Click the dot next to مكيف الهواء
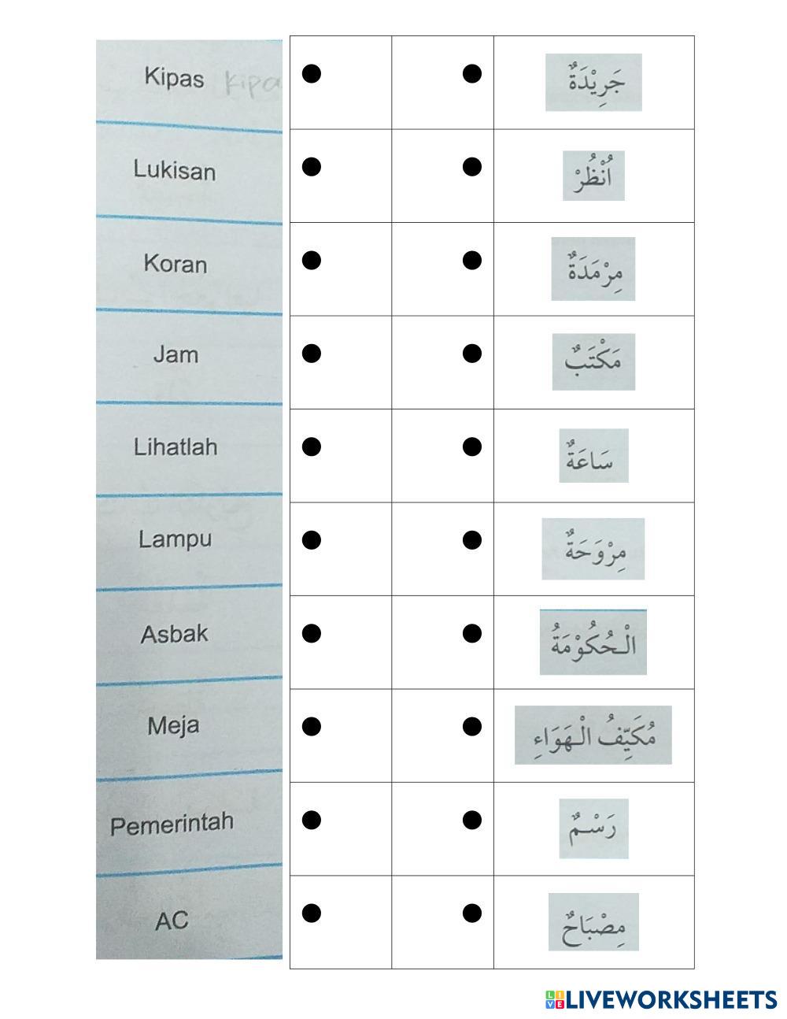This screenshot has width=787, height=1019. tap(472, 726)
